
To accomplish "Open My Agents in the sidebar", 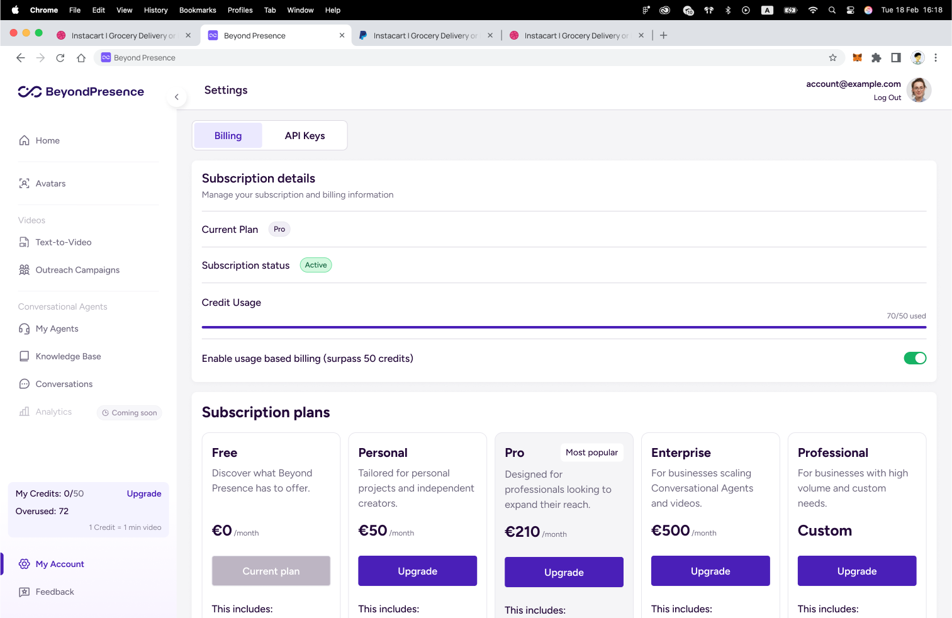I will (48, 329).
